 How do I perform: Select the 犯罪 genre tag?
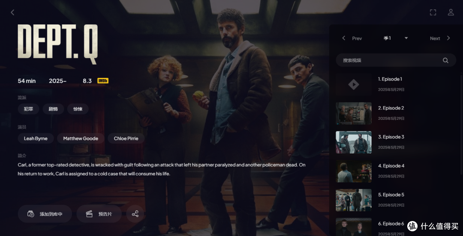point(29,109)
